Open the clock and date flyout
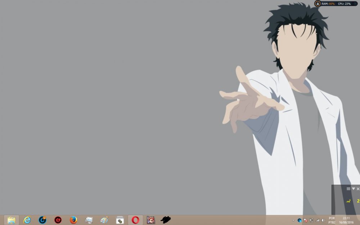Viewport: 360px width, 225px height. [x=346, y=220]
